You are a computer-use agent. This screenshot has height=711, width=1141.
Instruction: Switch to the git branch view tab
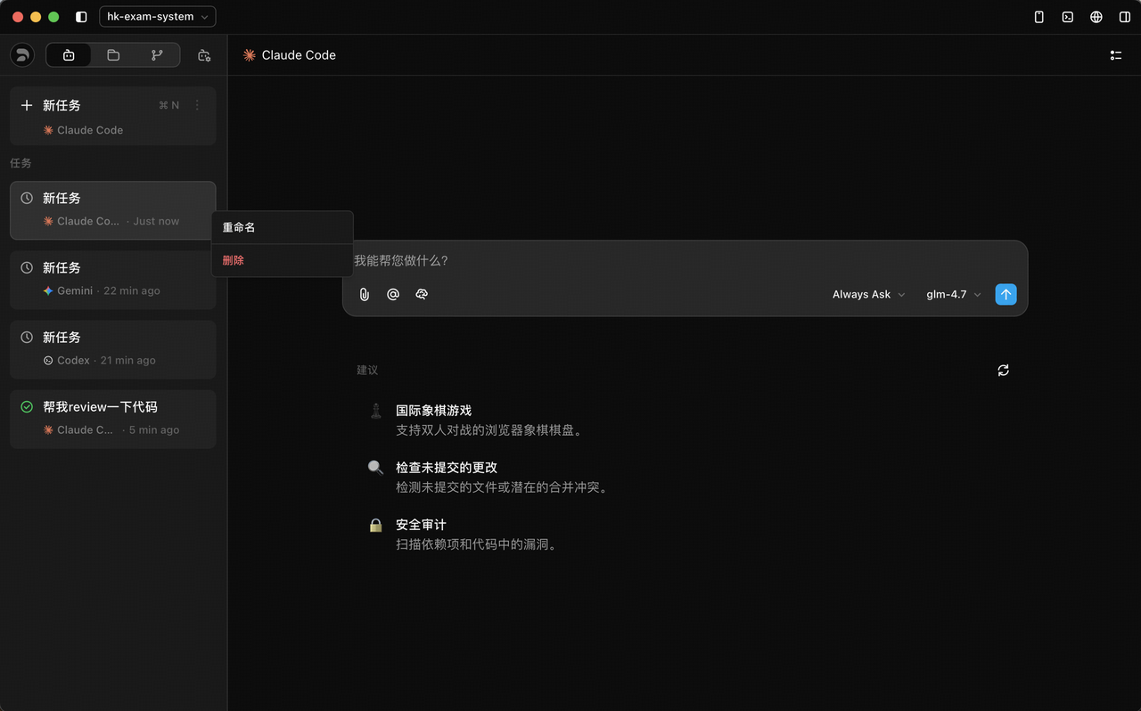click(x=157, y=55)
